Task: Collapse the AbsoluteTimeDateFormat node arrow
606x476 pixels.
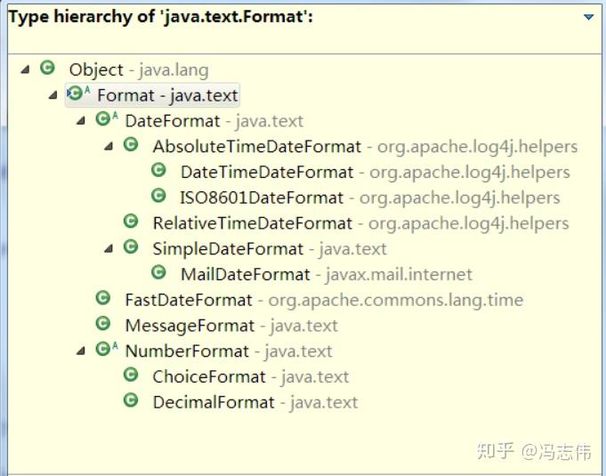Action: 109,146
